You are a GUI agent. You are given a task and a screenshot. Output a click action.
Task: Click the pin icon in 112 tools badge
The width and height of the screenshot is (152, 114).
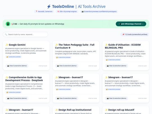[123, 35]
